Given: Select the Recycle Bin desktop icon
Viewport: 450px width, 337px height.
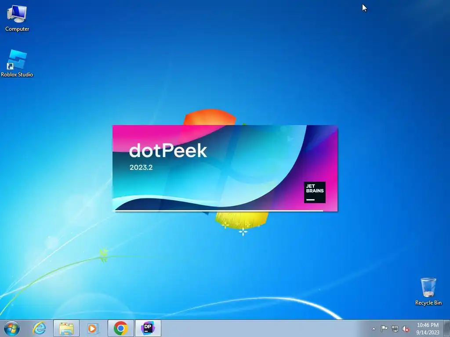Looking at the screenshot, I should pyautogui.click(x=428, y=291).
